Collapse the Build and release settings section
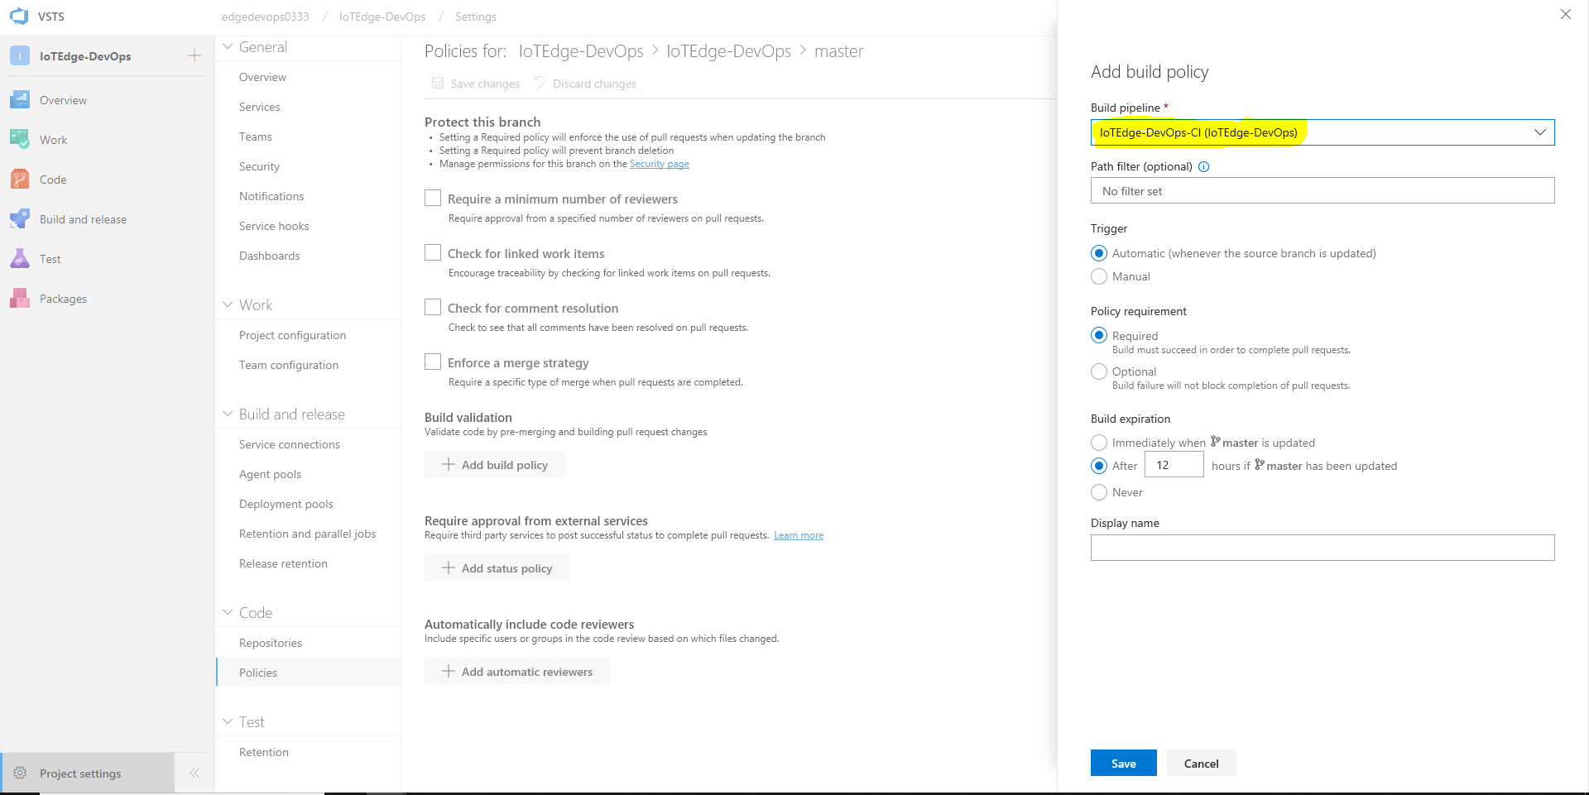Screen dimensions: 1589x795 (228, 414)
